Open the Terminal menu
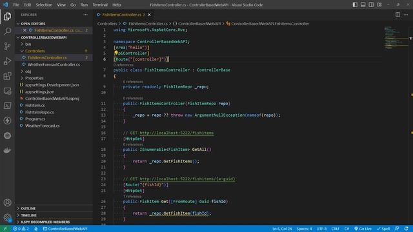This screenshot has width=413, height=232. coord(100,5)
